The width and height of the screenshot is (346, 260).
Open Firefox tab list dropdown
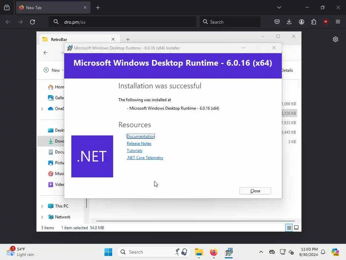tap(279, 7)
